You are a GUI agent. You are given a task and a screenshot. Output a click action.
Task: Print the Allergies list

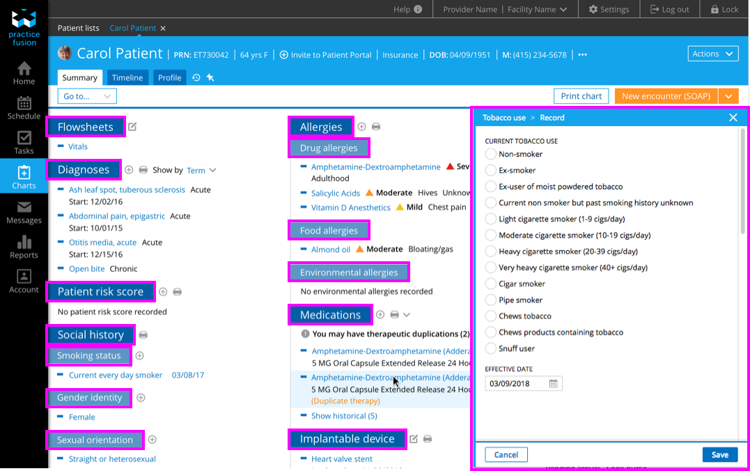point(376,127)
